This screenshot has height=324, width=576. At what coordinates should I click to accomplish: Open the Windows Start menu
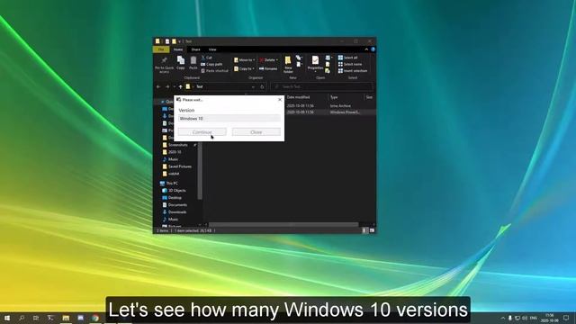pyautogui.click(x=6, y=318)
